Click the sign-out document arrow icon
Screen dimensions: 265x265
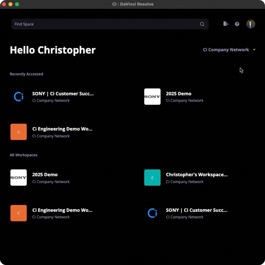(226, 24)
